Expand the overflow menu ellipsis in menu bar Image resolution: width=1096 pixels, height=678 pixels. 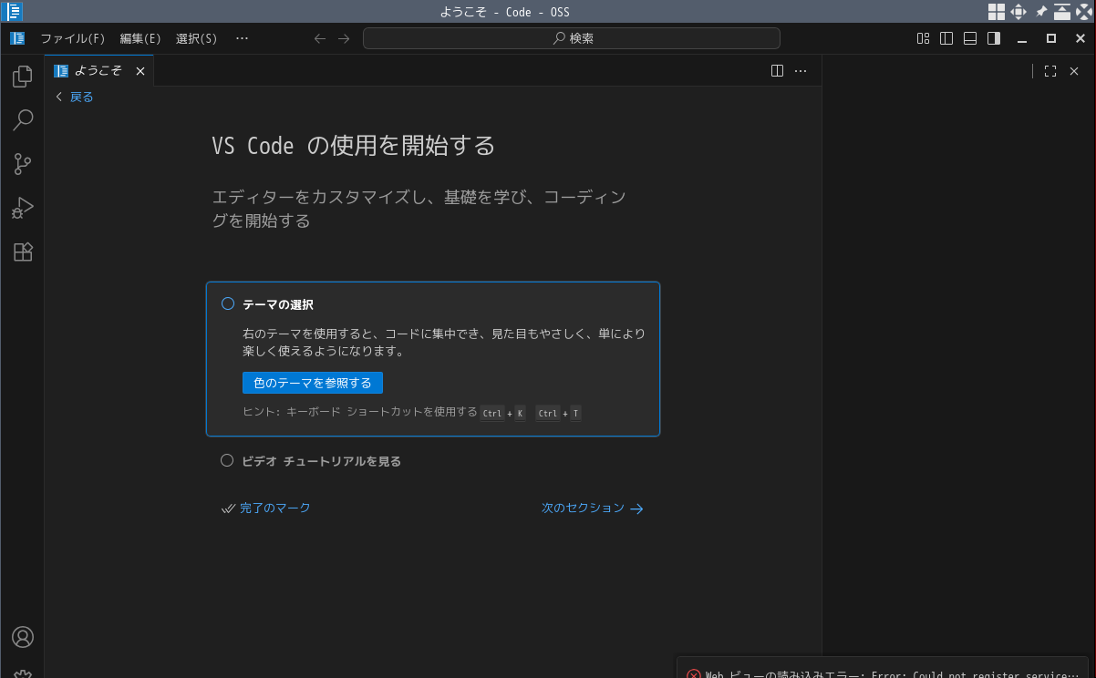(x=242, y=38)
